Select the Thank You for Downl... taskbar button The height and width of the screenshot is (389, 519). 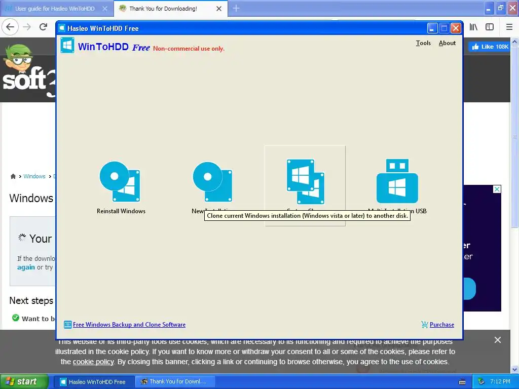(174, 382)
